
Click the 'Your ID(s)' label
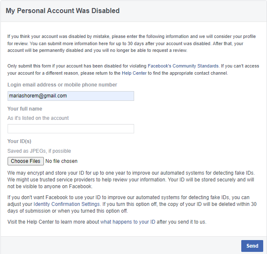[19, 141]
